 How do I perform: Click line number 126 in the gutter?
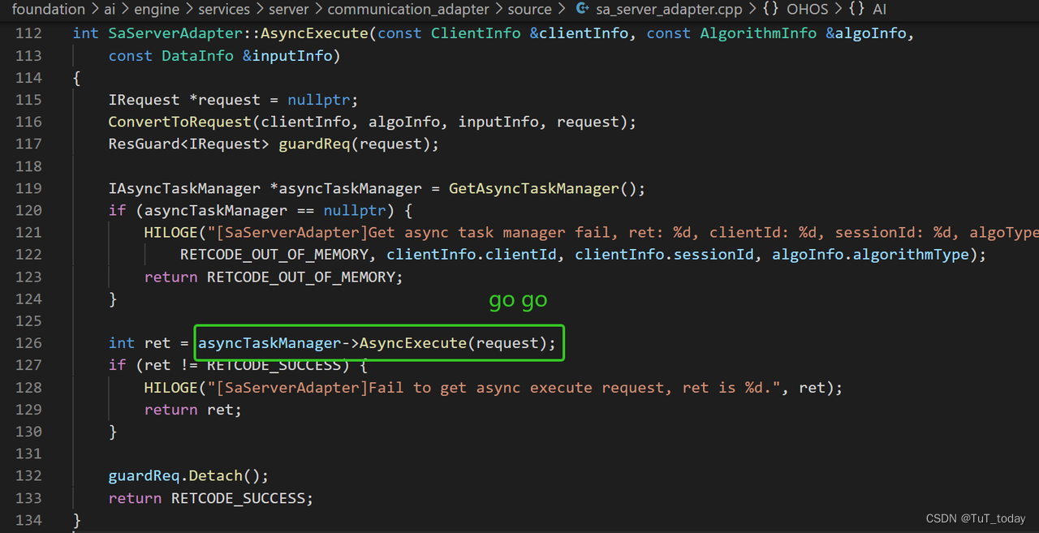coord(28,343)
